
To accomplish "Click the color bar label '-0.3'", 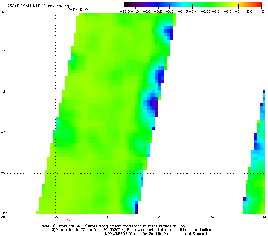I will (x=216, y=12).
